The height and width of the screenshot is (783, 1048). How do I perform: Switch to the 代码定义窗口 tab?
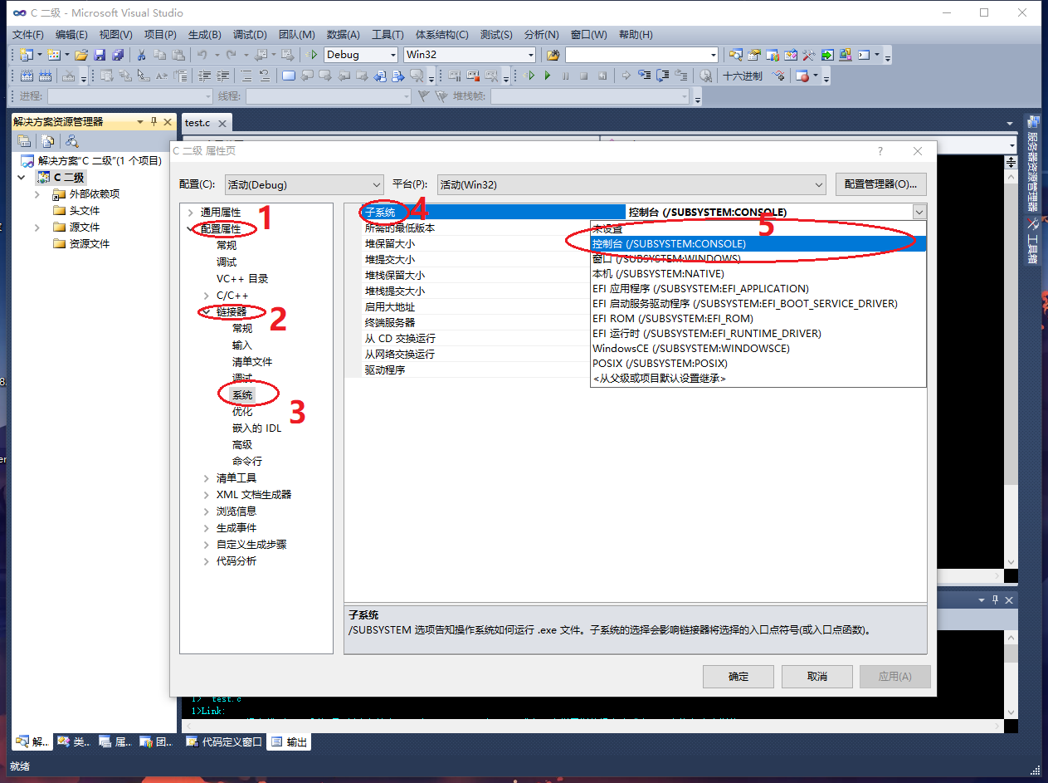224,742
